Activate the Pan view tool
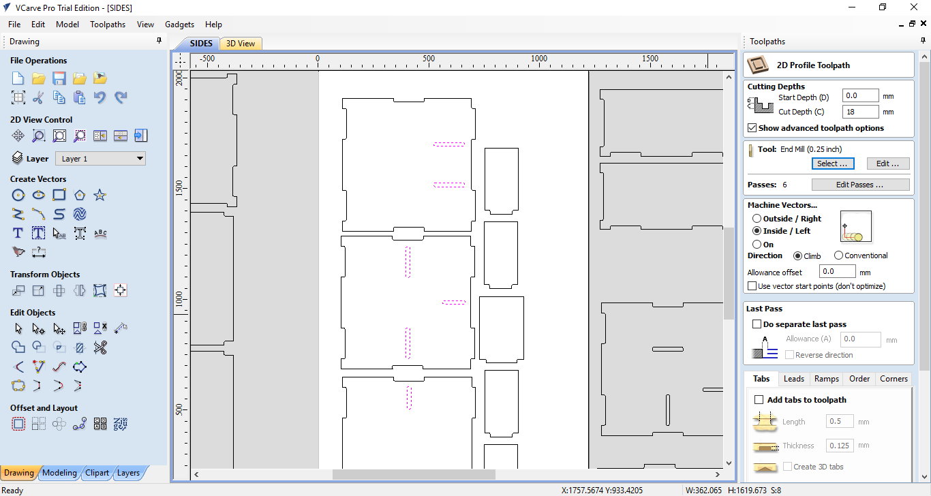The width and height of the screenshot is (931, 496). point(18,136)
